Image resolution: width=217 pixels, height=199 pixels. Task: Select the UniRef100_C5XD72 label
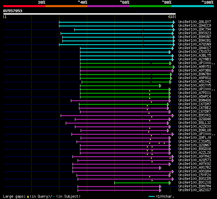(x=195, y=52)
